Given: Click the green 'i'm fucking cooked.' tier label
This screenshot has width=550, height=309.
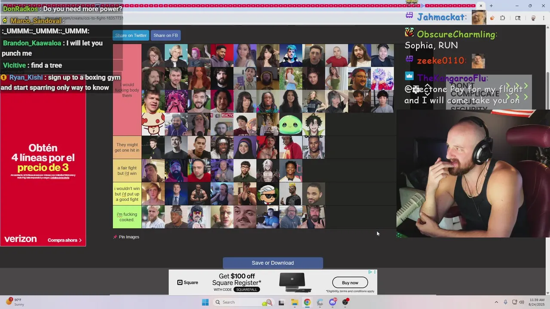Looking at the screenshot, I should [x=127, y=217].
